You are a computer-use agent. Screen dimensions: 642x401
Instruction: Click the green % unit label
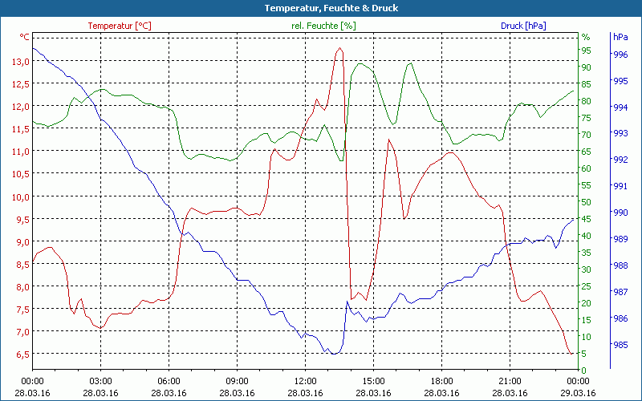(x=586, y=37)
